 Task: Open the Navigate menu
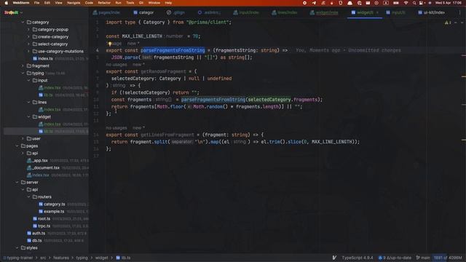(74, 3)
